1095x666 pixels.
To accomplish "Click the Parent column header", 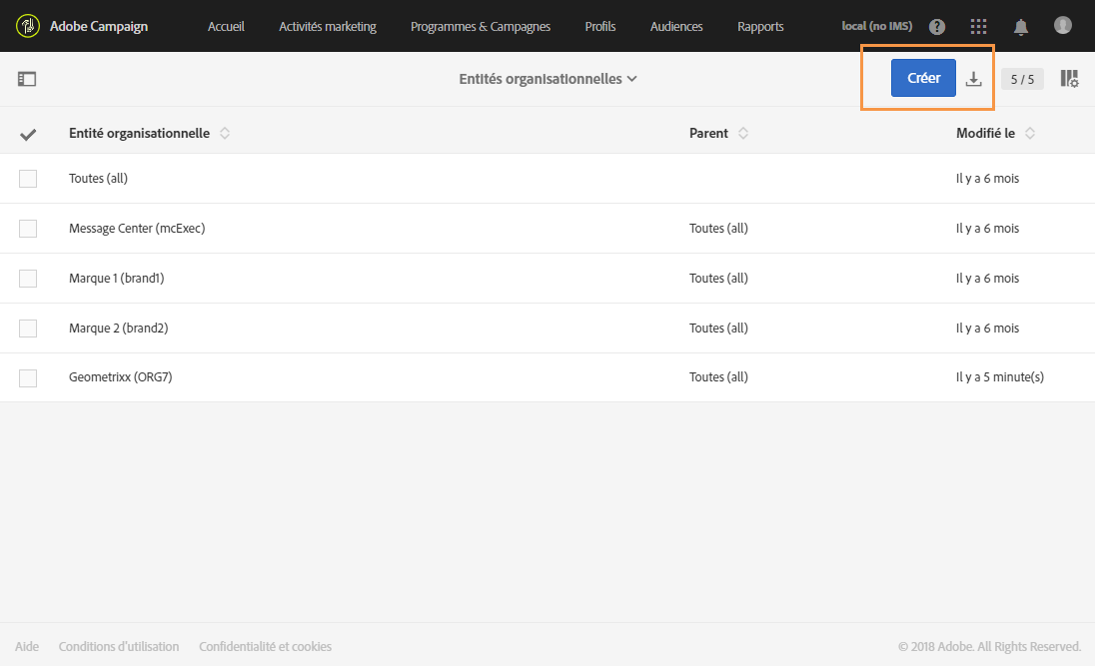I will [x=708, y=133].
